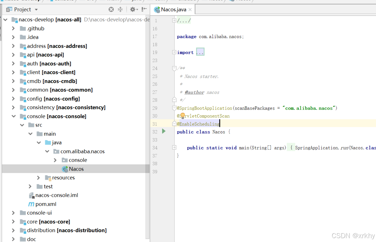The image size is (376, 242).
Task: Collapse the Javadoc comment fold on line 24
Action: coord(174,68)
